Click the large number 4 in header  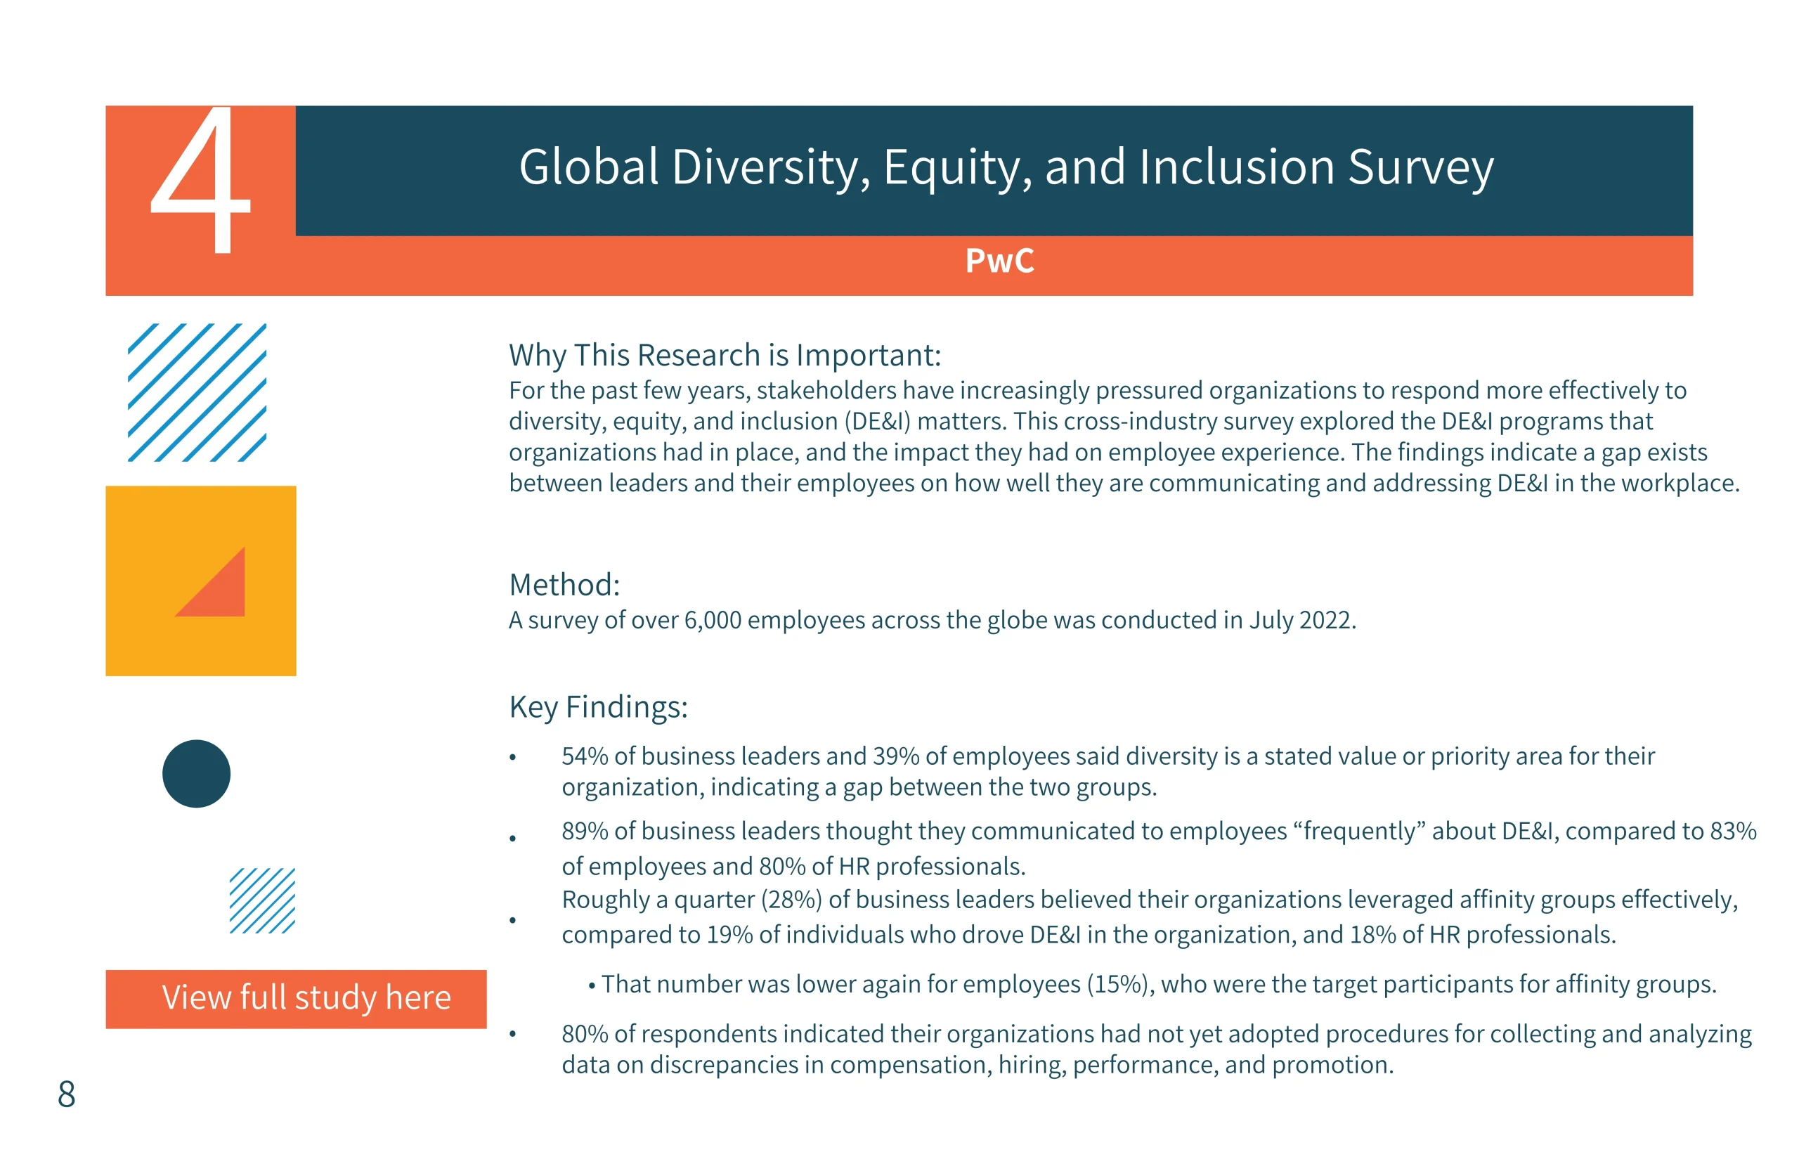[200, 180]
